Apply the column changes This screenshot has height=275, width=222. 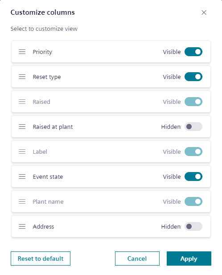[189, 259]
